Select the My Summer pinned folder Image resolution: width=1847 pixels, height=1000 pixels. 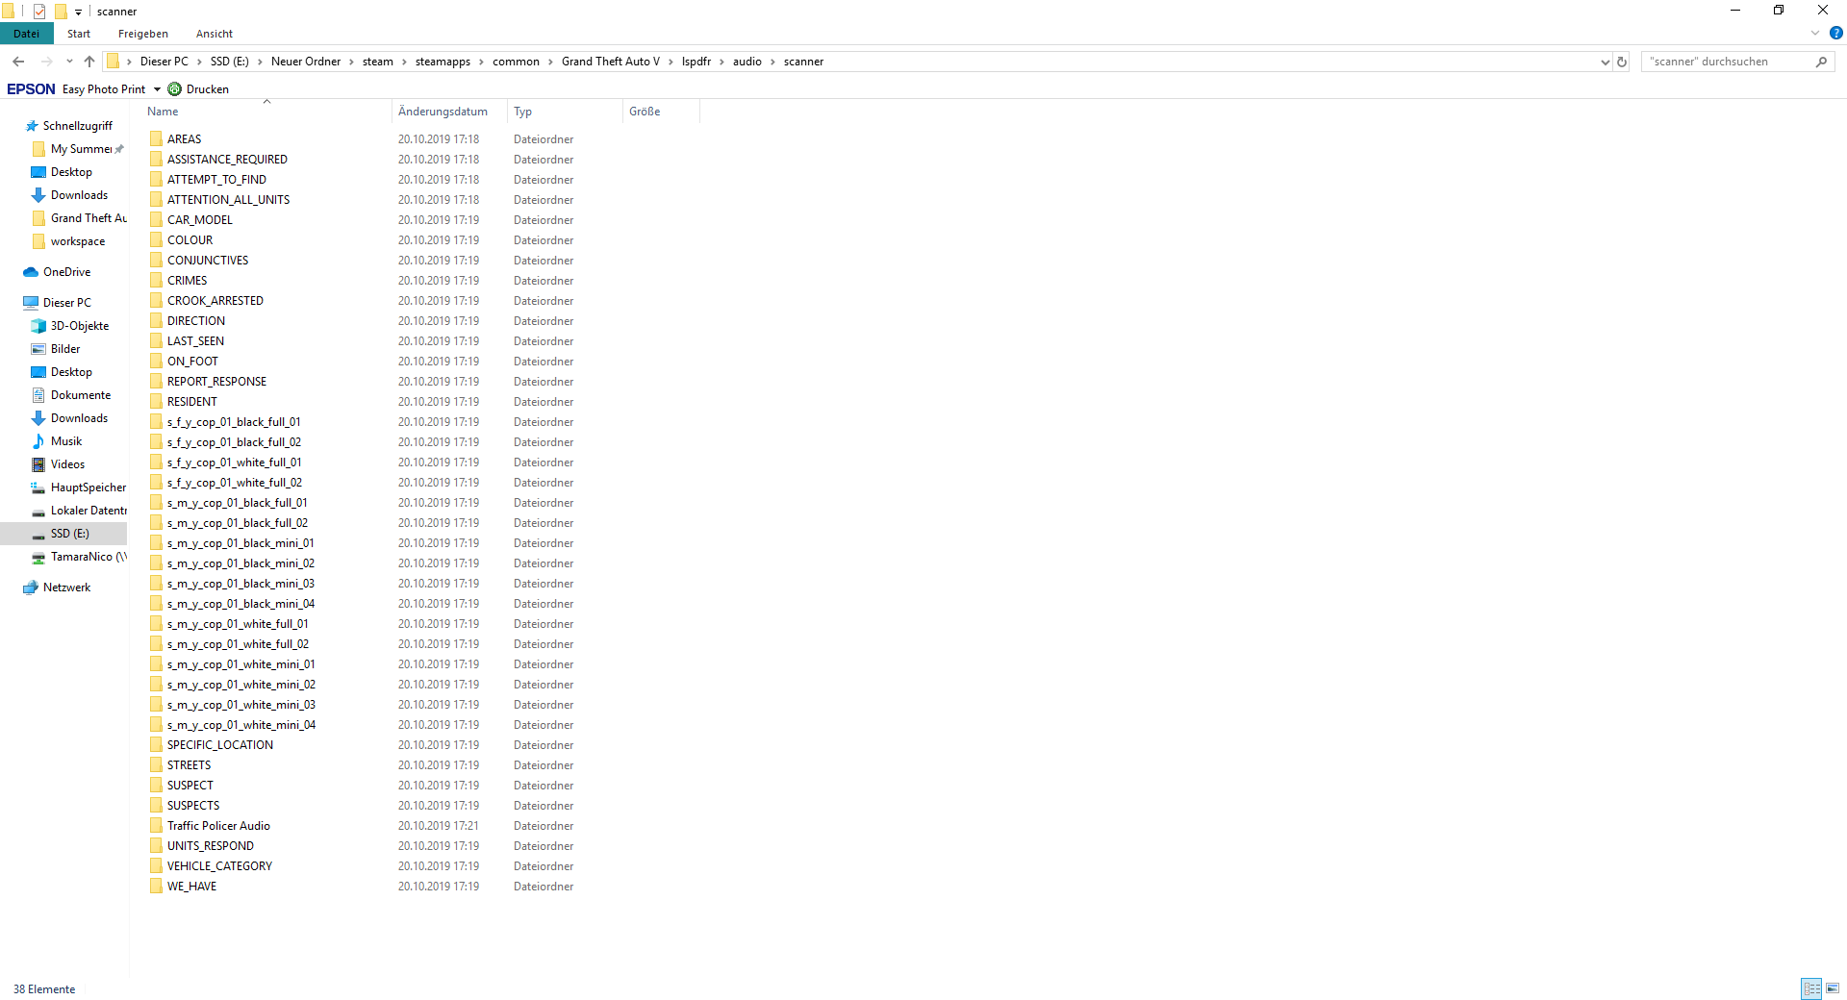coord(81,149)
